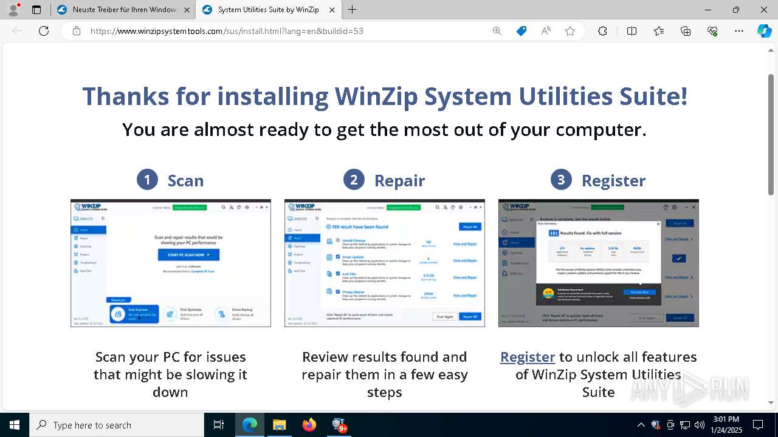Image resolution: width=778 pixels, height=437 pixels.
Task: Open the notification center
Action: (x=758, y=425)
